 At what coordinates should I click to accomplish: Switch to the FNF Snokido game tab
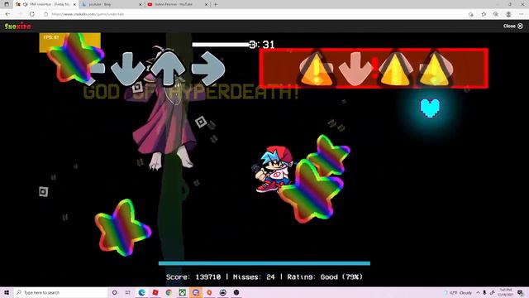click(x=46, y=4)
